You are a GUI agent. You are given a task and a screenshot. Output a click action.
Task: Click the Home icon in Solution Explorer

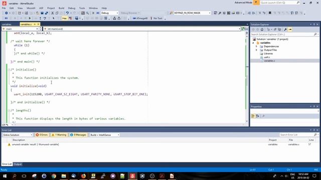262,29
